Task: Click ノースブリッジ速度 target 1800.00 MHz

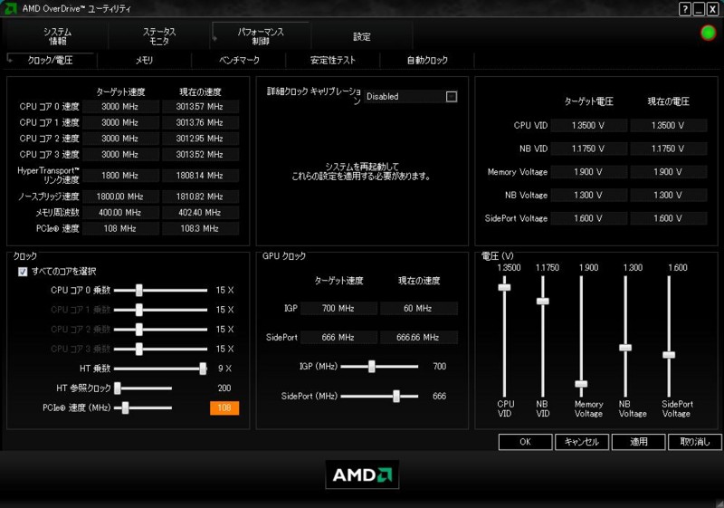Action: (120, 196)
